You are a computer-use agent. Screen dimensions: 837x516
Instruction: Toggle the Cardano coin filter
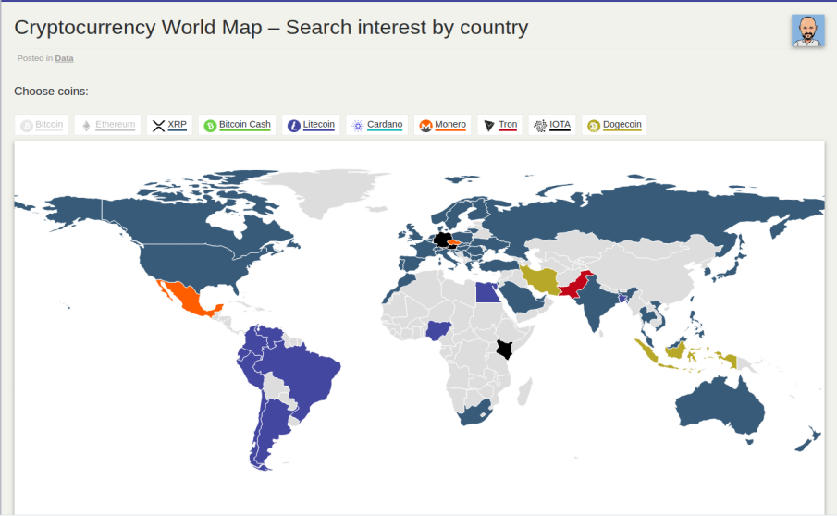pos(376,125)
